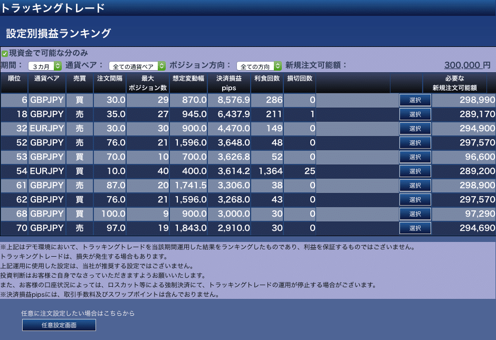496x340 pixels.
Task: Click the 順位 column header
Action: 14,83
